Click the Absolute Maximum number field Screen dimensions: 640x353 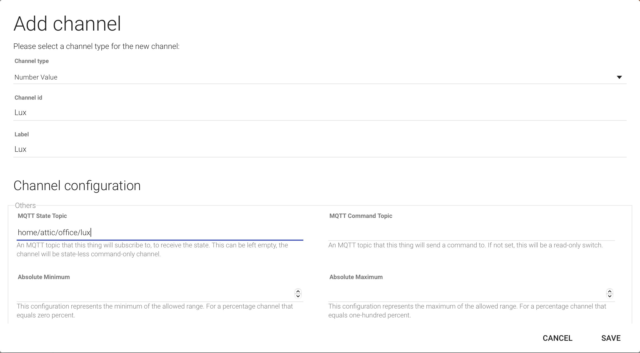click(x=466, y=294)
